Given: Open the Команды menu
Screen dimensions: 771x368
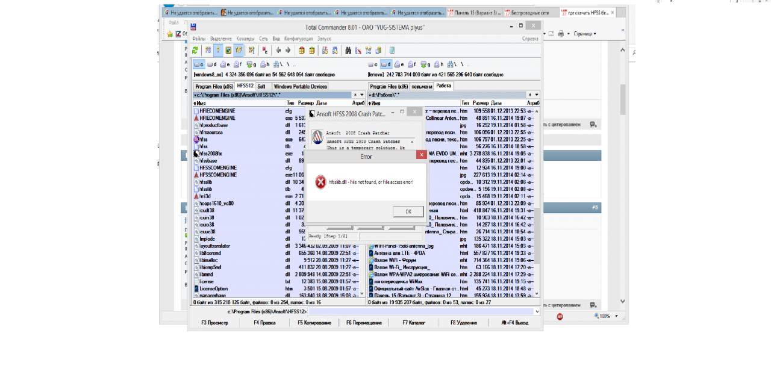Looking at the screenshot, I should 245,39.
